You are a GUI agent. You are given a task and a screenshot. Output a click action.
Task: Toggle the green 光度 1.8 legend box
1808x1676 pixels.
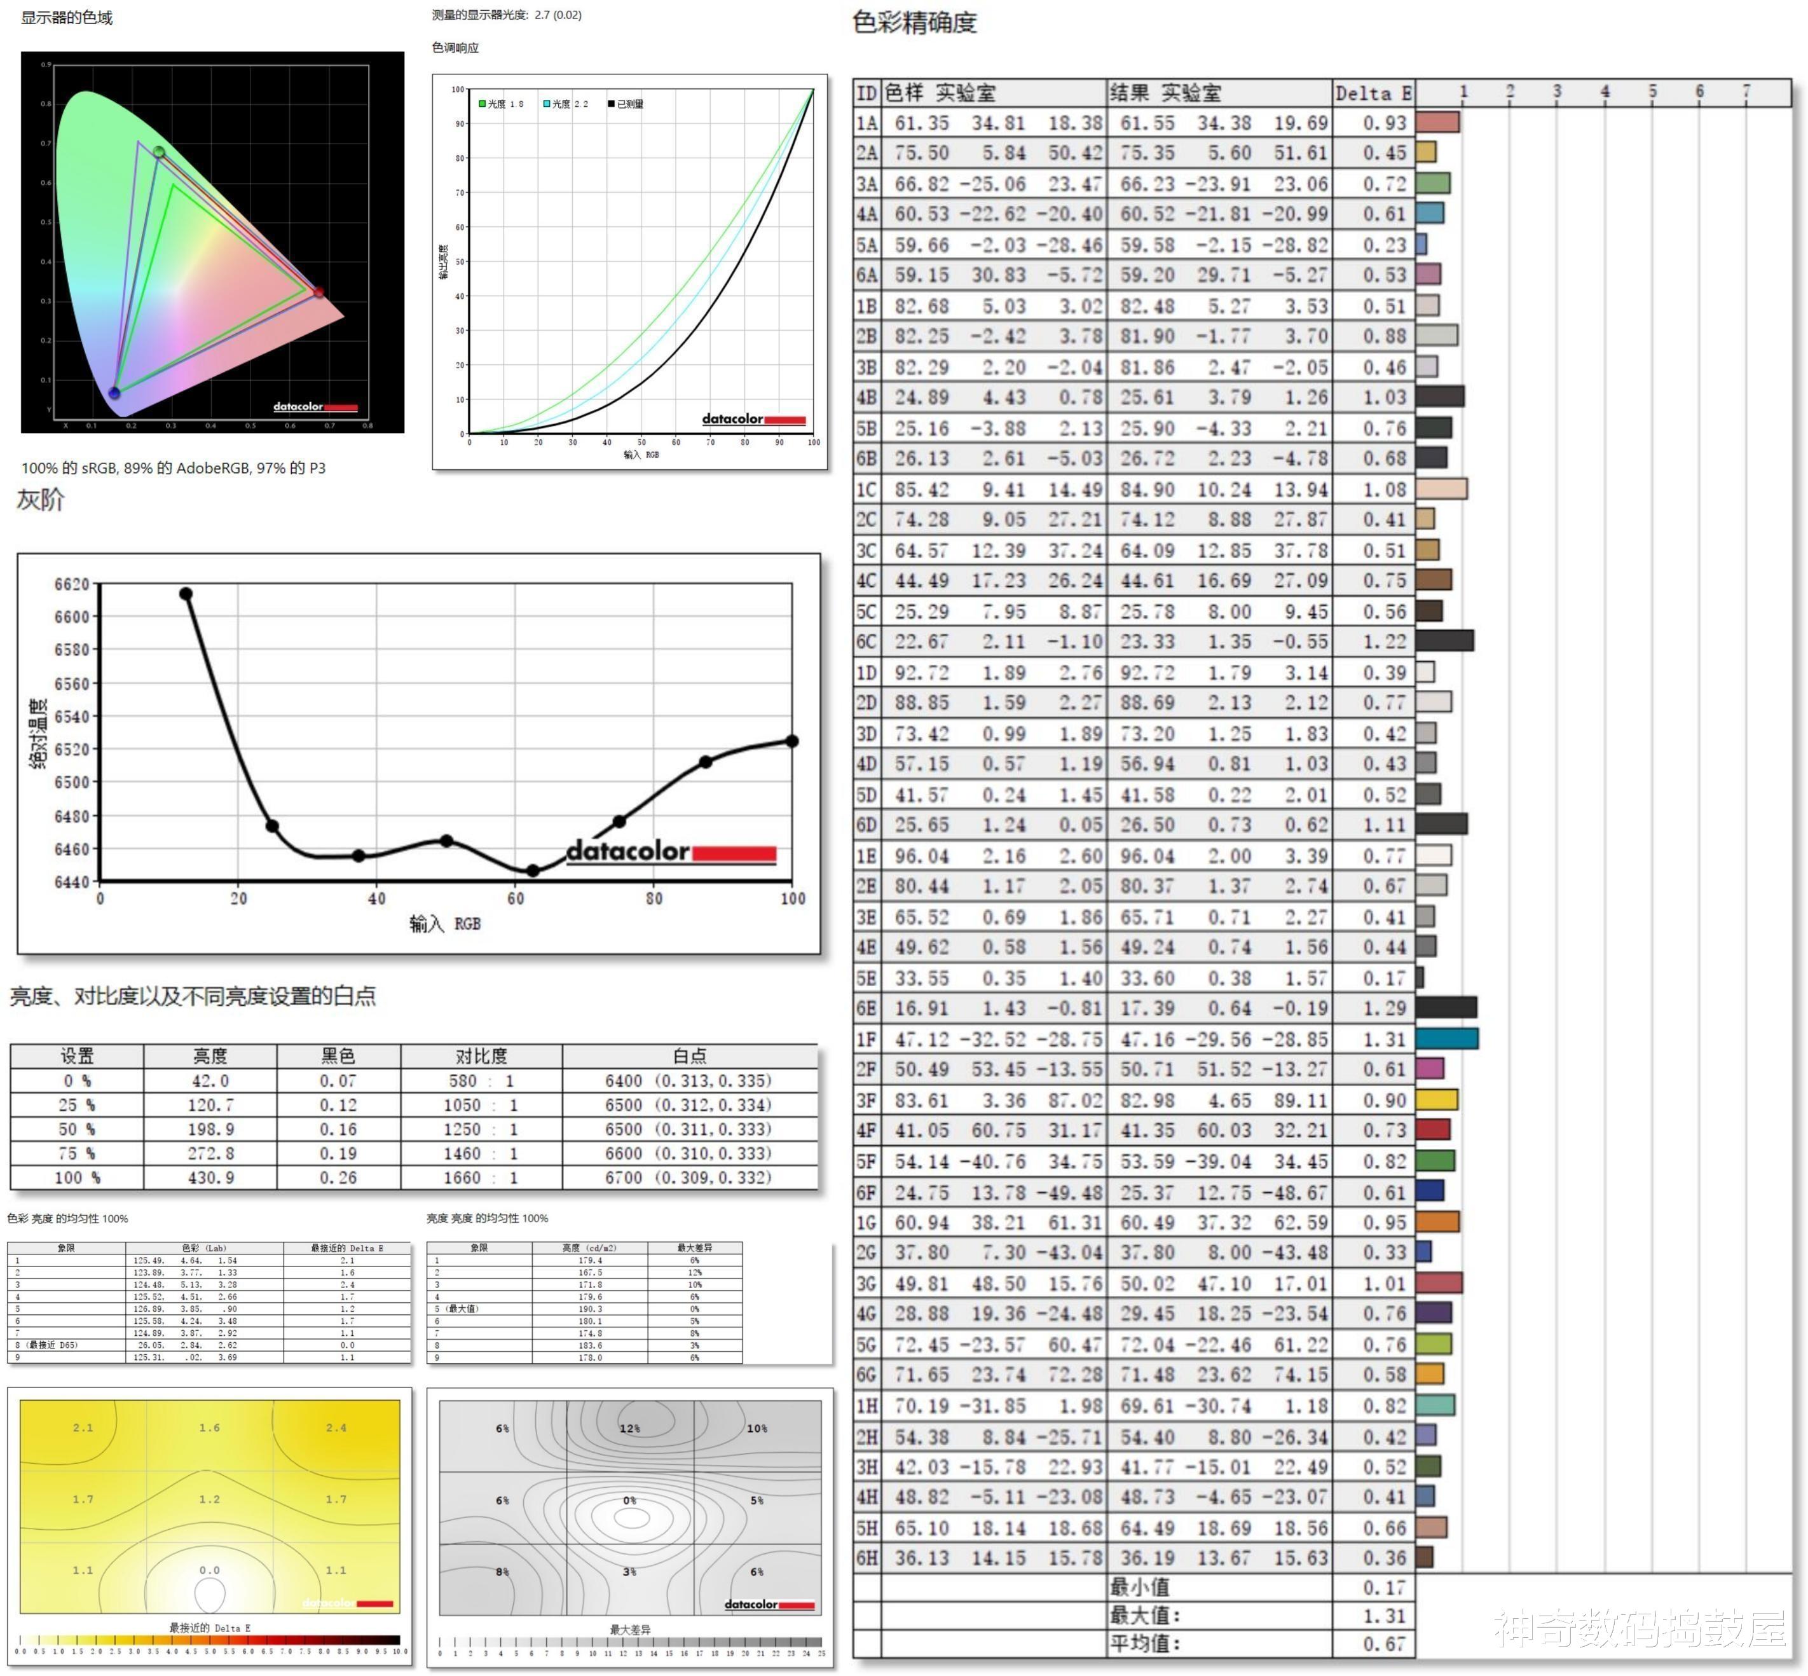(483, 104)
